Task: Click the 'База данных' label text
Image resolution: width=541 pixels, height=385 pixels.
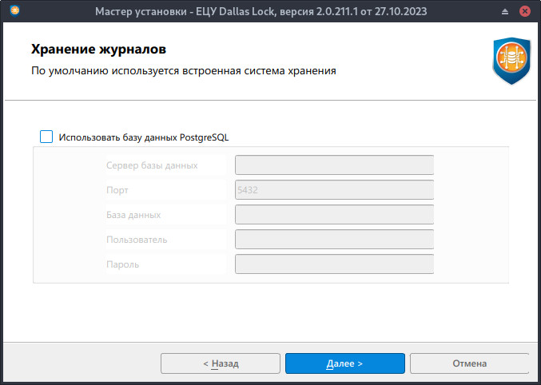Action: (133, 215)
